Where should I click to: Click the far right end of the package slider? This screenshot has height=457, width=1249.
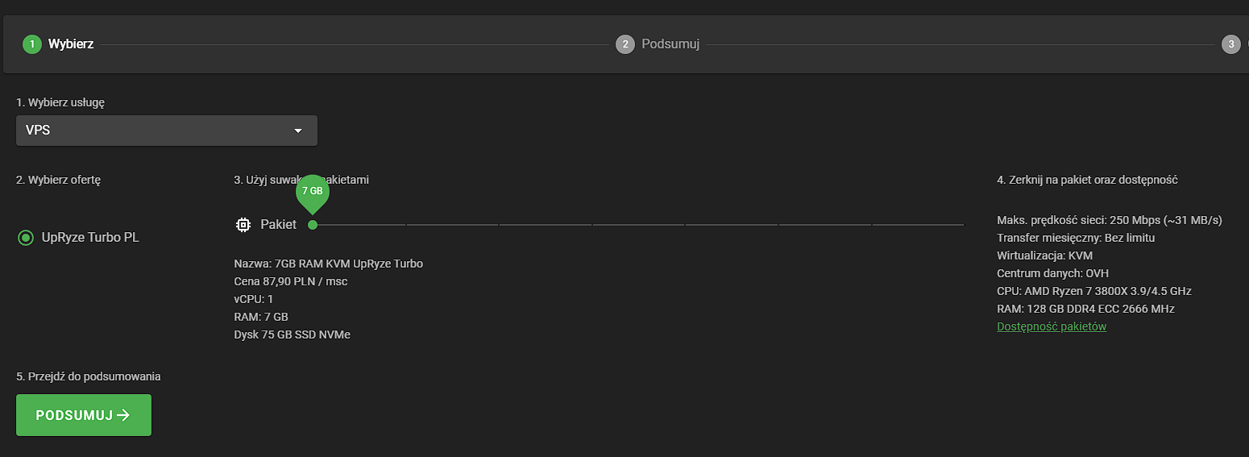click(x=962, y=225)
